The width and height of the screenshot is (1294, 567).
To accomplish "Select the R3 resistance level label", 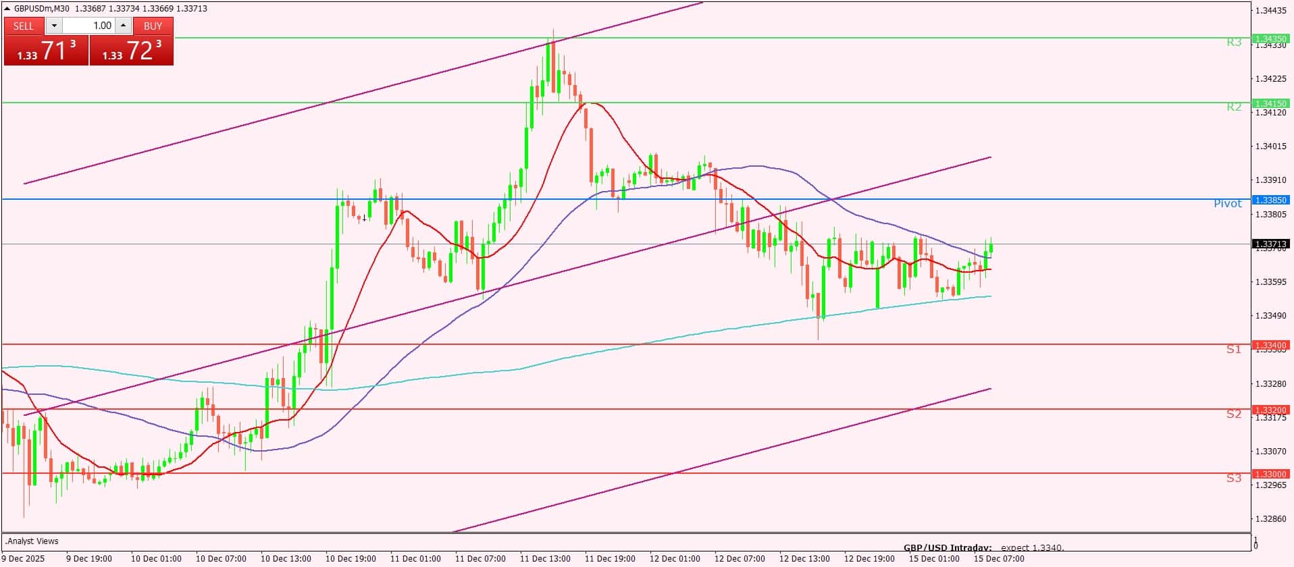I will 1234,43.
